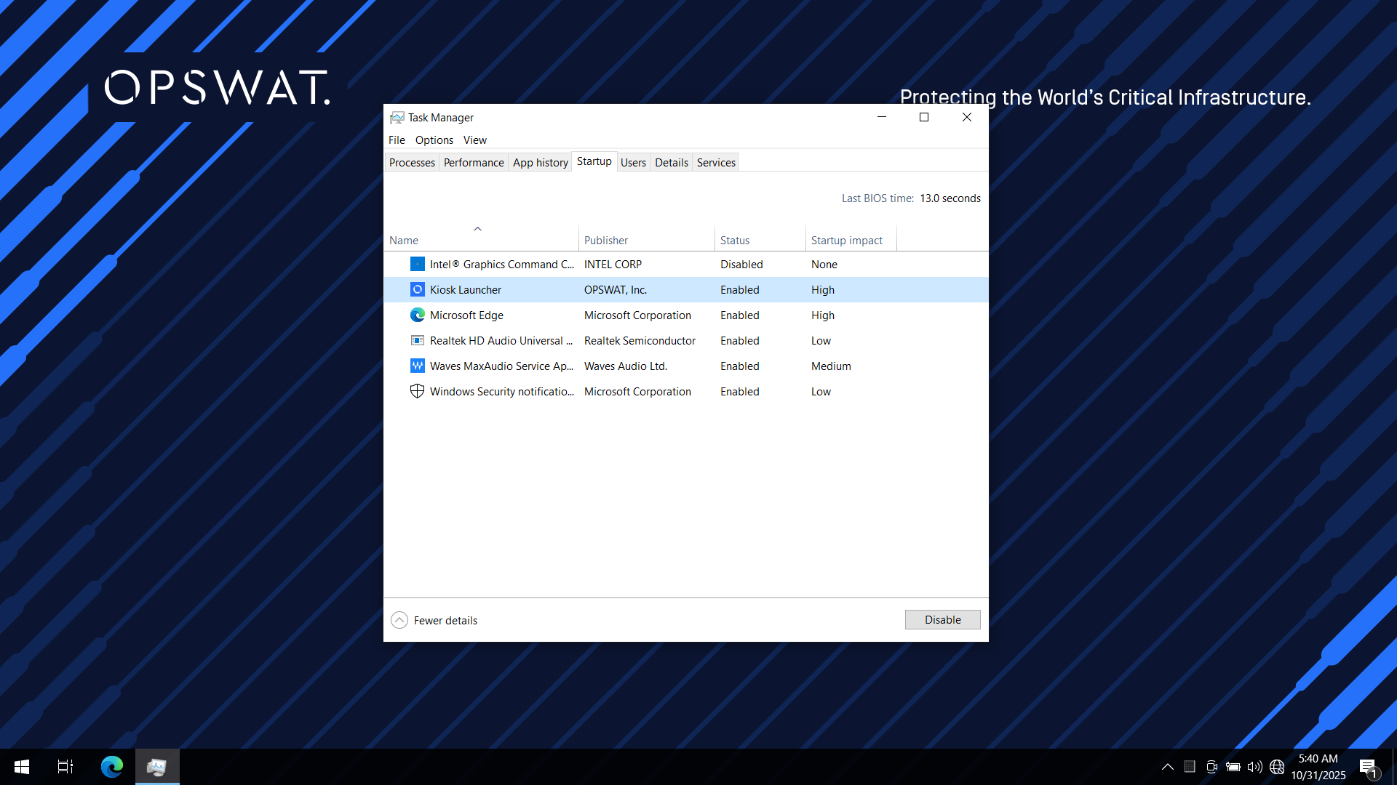Click the Medium startup impact value
Image resolution: width=1397 pixels, height=785 pixels.
(831, 366)
